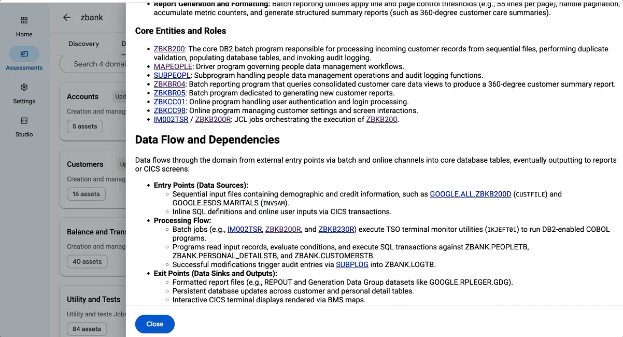Open the GOOGLE.ALL.ZBKB200D dataset link
623x337 pixels.
click(471, 194)
